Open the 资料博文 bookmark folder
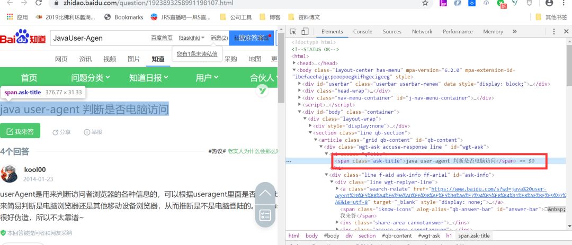Image resolution: width=572 pixels, height=245 pixels. coord(304,17)
